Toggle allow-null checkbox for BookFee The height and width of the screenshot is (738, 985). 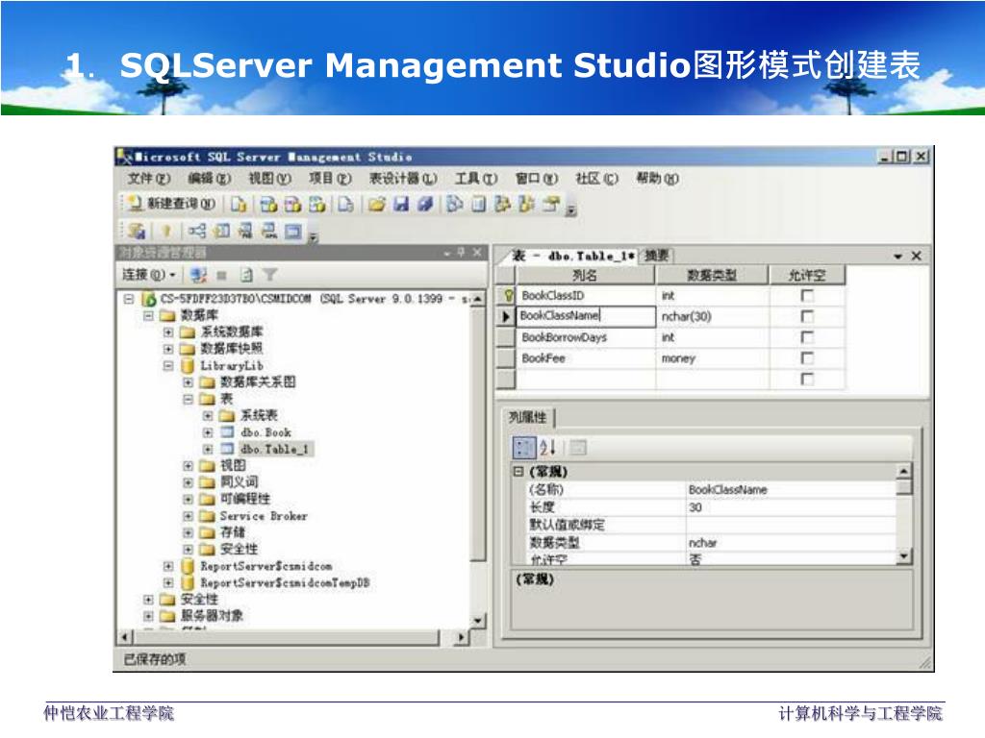click(x=807, y=357)
